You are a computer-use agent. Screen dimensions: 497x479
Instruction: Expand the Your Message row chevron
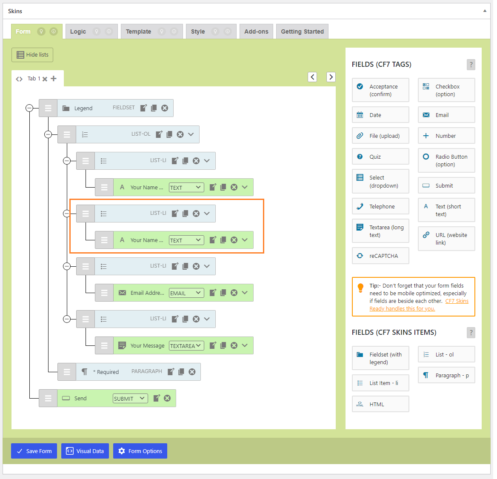click(x=245, y=345)
